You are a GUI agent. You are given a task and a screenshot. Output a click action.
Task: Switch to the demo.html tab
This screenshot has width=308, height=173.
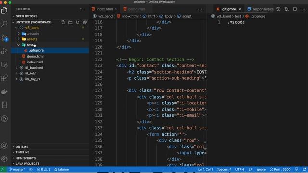[x=137, y=9]
